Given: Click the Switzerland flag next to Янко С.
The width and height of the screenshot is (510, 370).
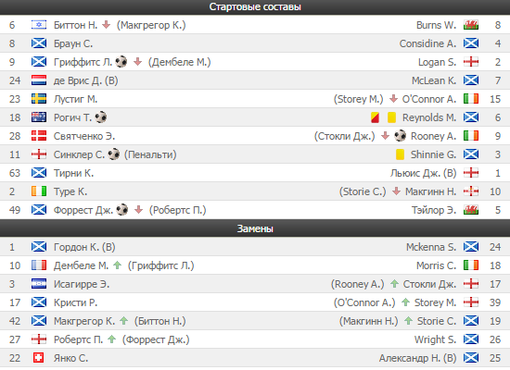Looking at the screenshot, I should pos(39,358).
